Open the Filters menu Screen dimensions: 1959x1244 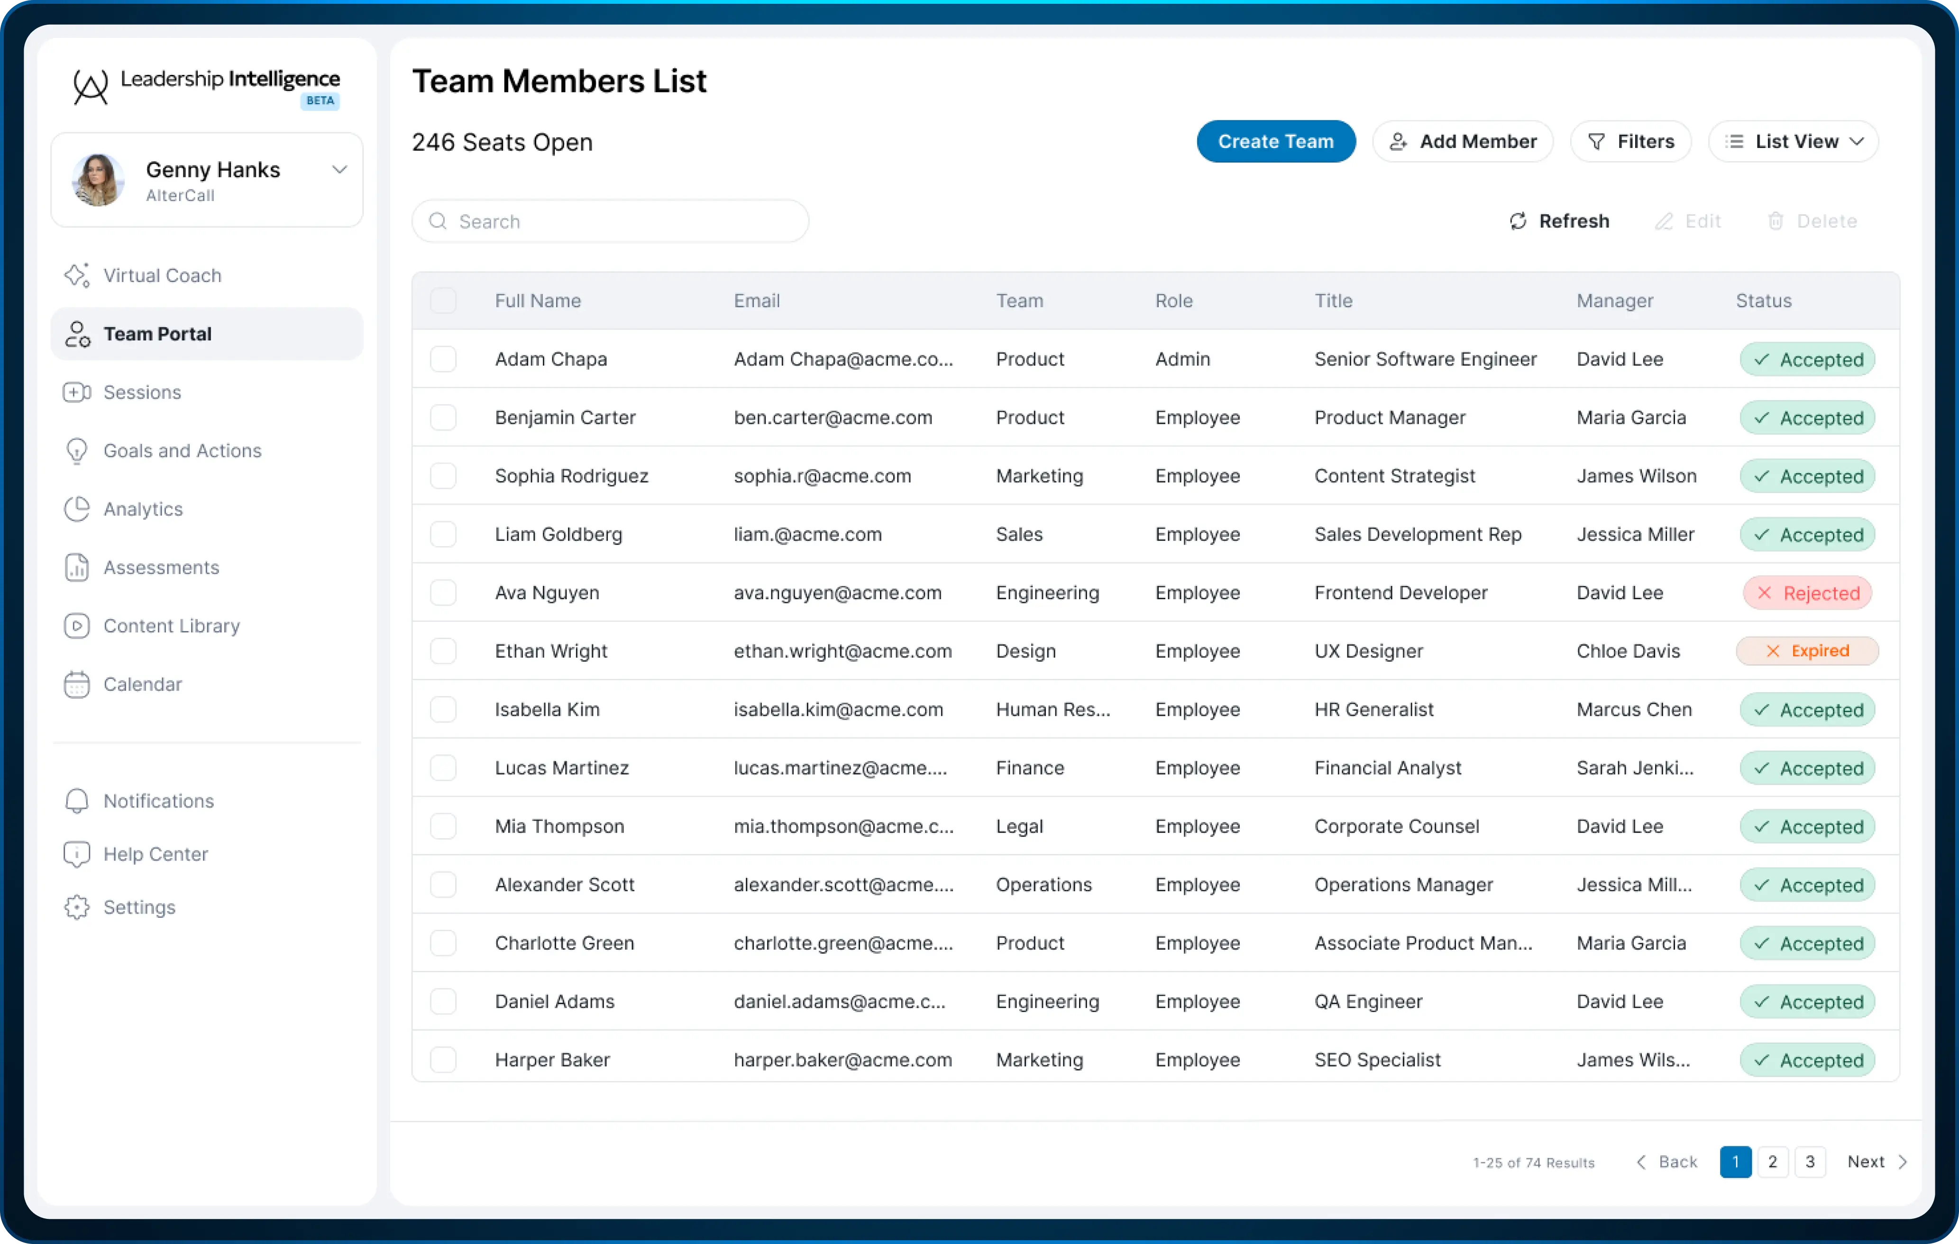(1630, 142)
